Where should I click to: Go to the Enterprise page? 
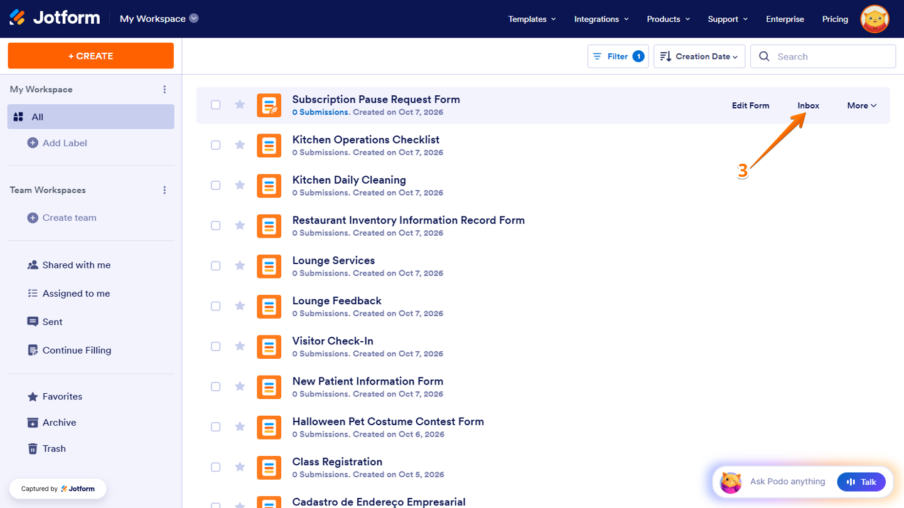tap(785, 19)
